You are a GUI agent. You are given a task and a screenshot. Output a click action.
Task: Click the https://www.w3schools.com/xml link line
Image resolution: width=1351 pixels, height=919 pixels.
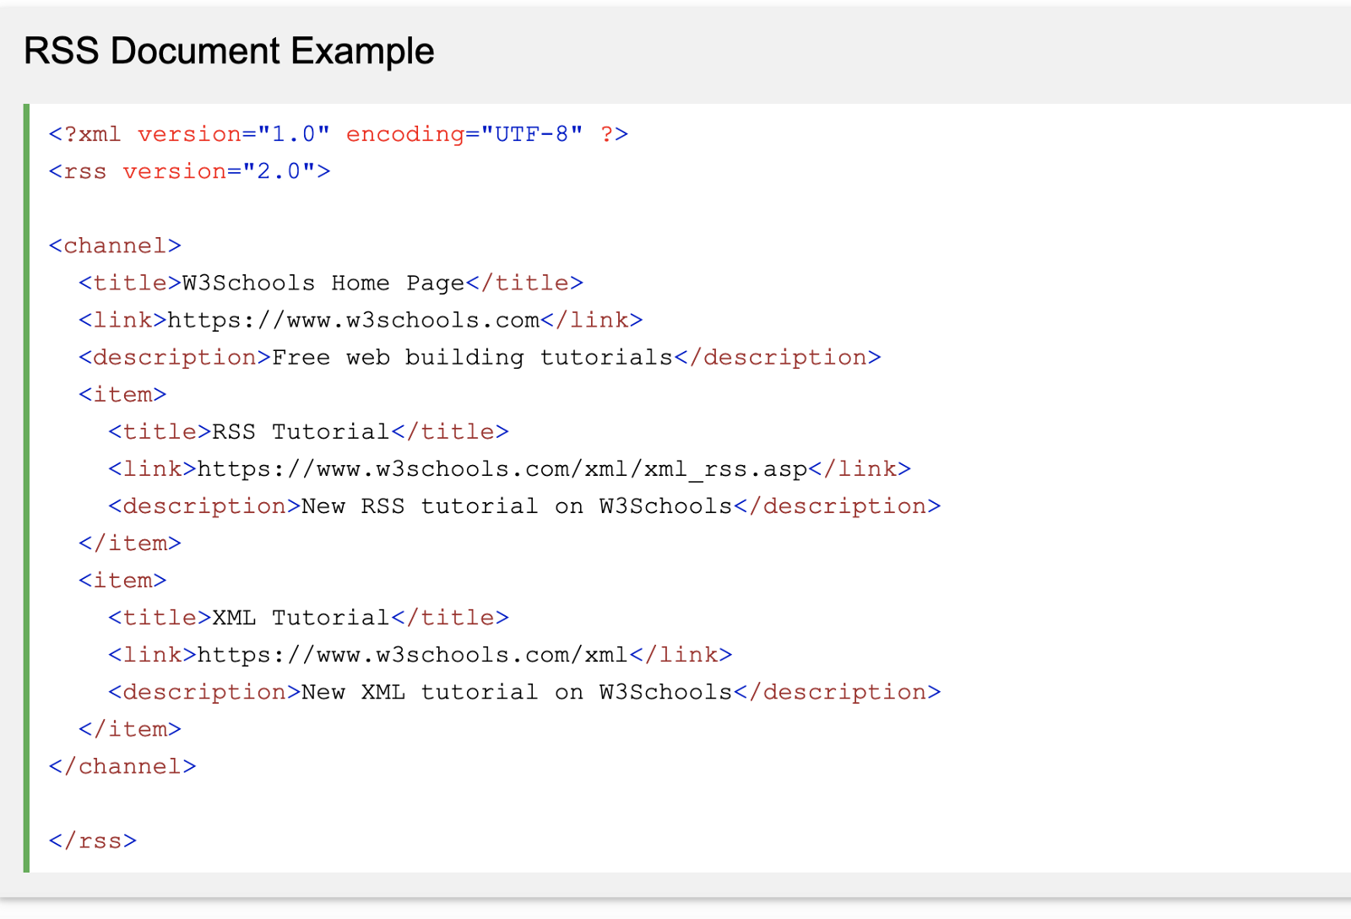pos(420,655)
